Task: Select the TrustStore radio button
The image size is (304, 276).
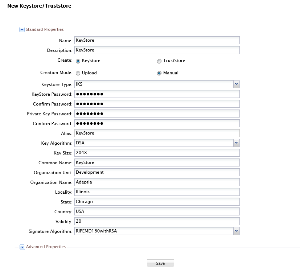Action: [159, 61]
